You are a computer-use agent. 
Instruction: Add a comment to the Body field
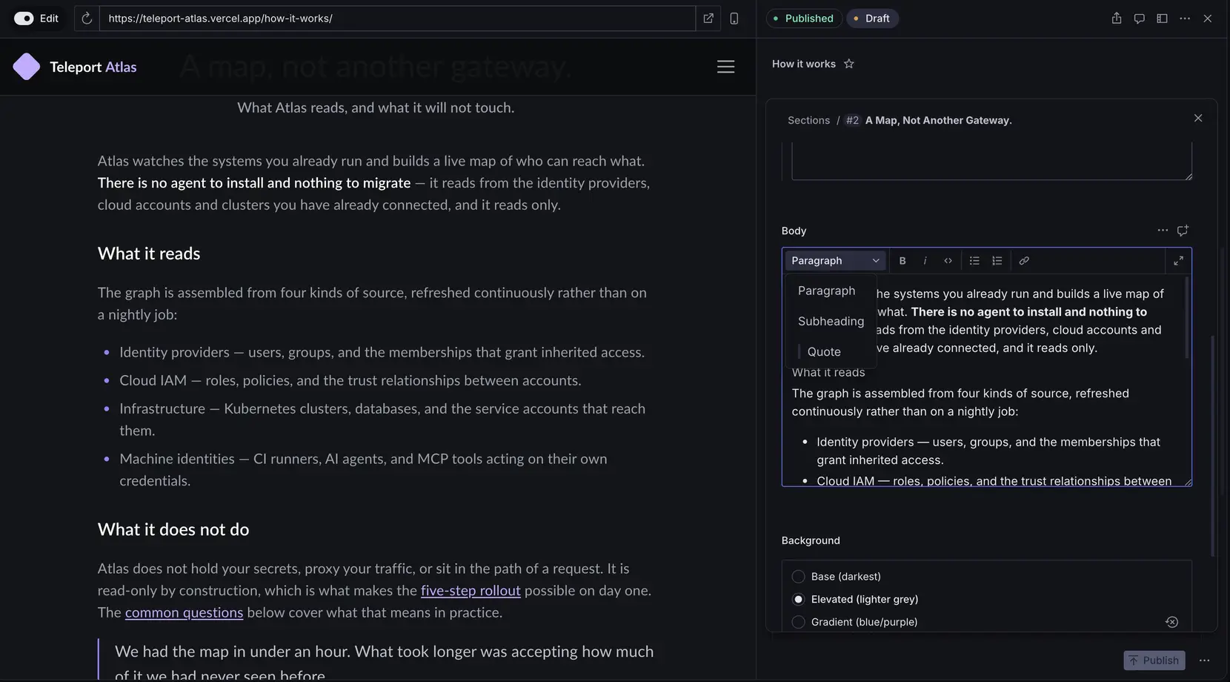click(1183, 231)
